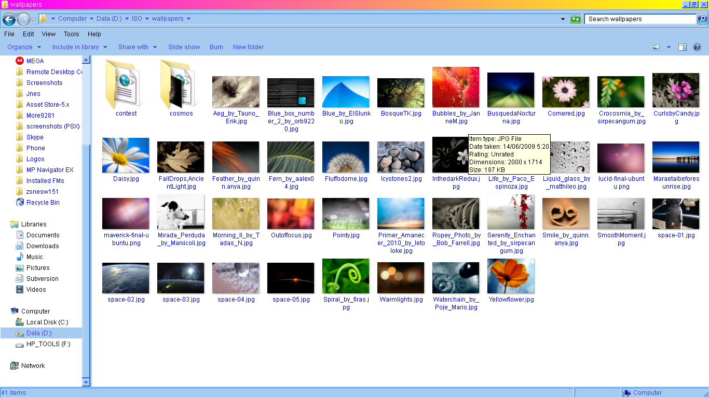
Task: Click the Slide show button
Action: click(x=184, y=47)
